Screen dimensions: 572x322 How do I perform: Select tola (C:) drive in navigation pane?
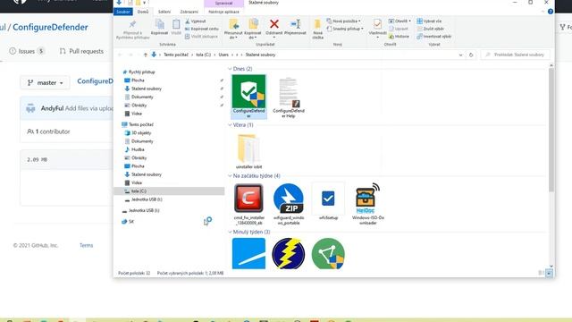(x=139, y=191)
